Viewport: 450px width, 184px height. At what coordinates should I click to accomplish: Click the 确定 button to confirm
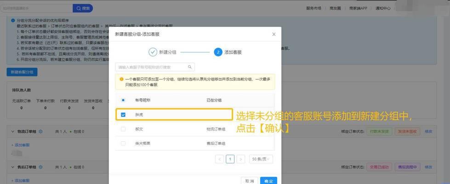click(268, 181)
